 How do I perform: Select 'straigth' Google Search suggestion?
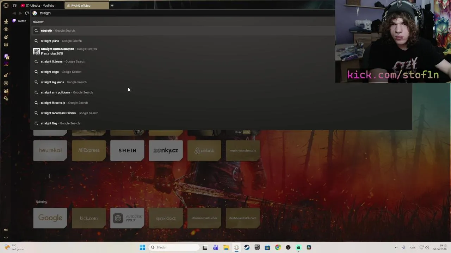coord(183,31)
